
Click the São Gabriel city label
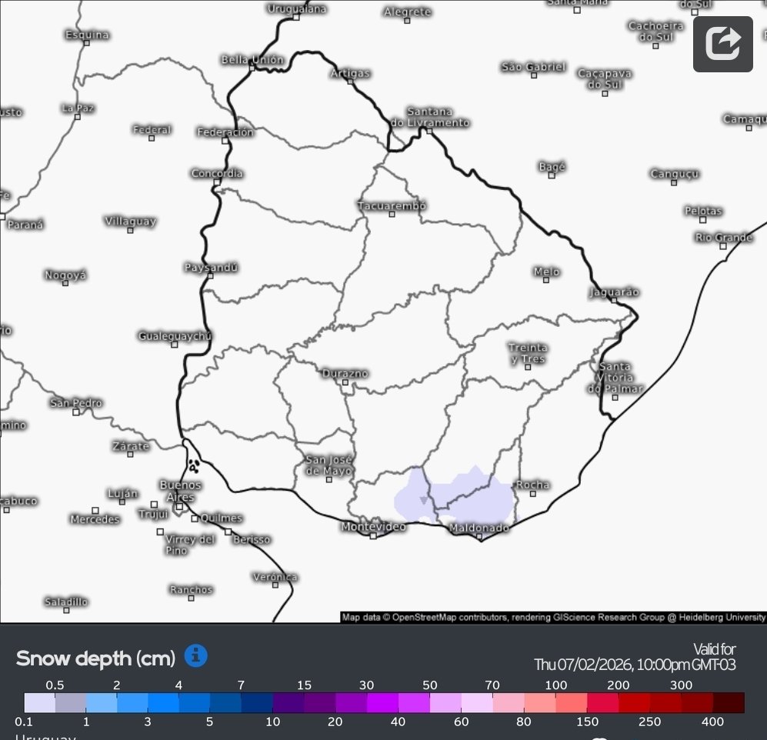(x=534, y=66)
